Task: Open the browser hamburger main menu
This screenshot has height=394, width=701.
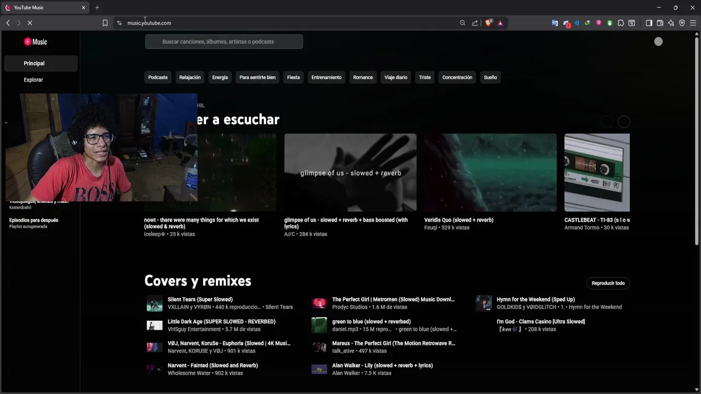Action: (x=693, y=23)
